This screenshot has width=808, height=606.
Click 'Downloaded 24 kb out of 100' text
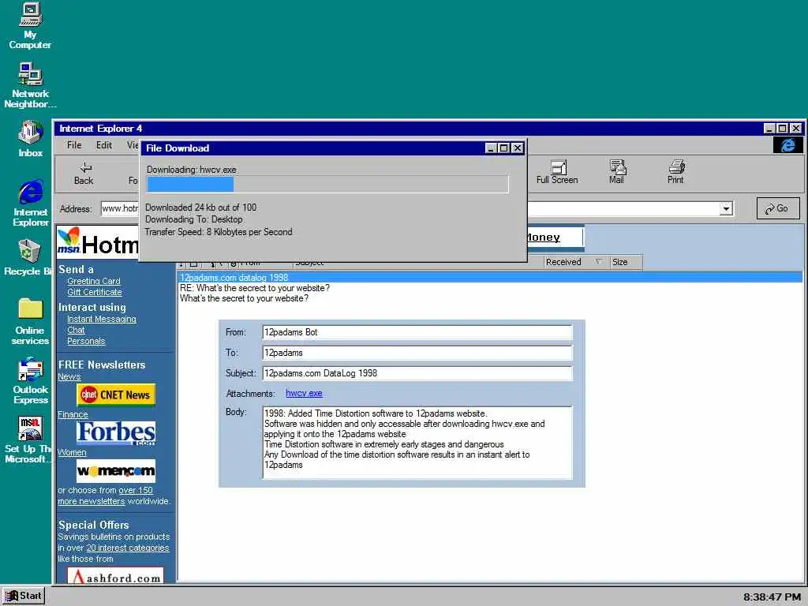pyautogui.click(x=200, y=208)
